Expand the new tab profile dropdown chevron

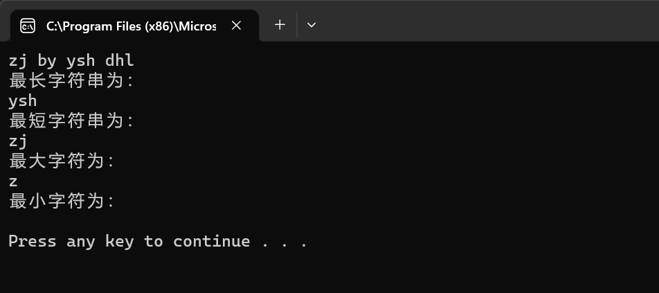point(312,25)
